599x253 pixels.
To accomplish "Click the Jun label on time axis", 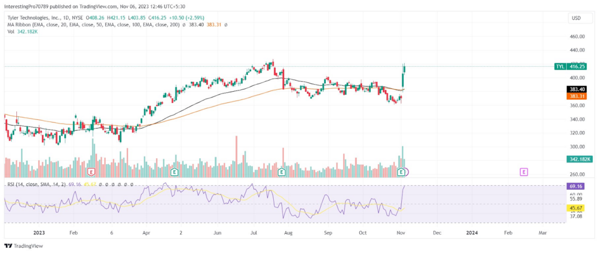I will pyautogui.click(x=217, y=233).
